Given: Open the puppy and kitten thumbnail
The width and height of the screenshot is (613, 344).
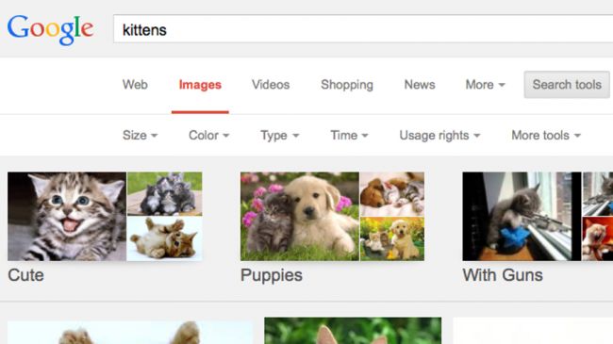Looking at the screenshot, I should [x=300, y=216].
